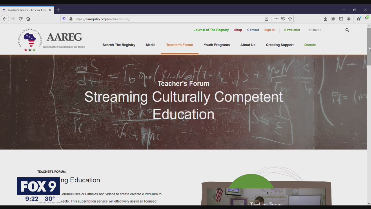The height and width of the screenshot is (209, 371).
Task: Bookmark this page with the star
Action: (290, 19)
